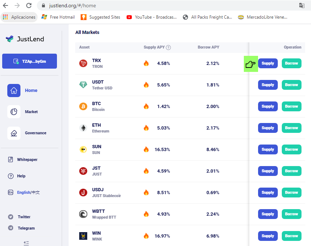Click the Bitcoin asset icon
This screenshot has width=311, height=246.
tap(83, 107)
